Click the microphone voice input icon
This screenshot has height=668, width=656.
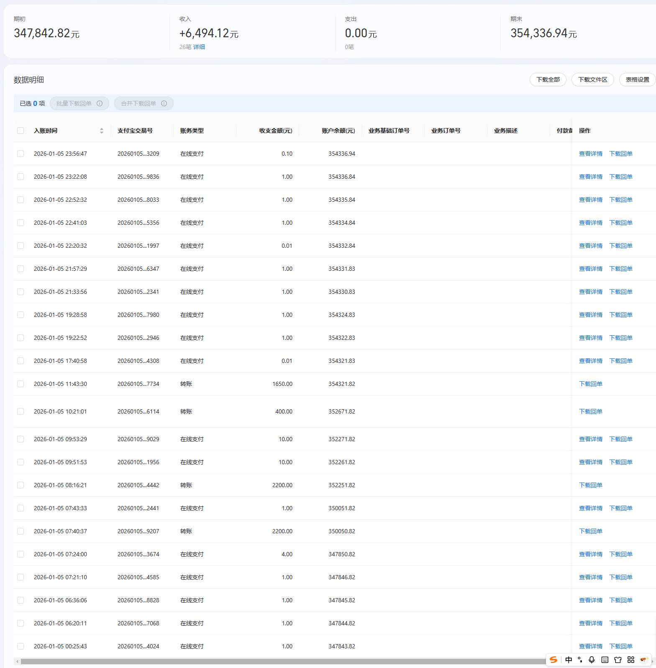click(x=592, y=660)
